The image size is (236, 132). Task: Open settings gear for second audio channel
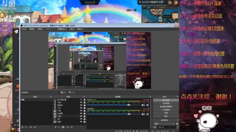tap(147, 114)
